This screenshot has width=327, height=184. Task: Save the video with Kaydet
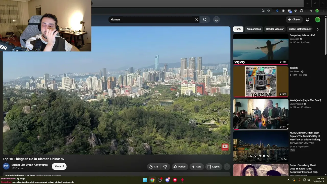click(x=214, y=167)
